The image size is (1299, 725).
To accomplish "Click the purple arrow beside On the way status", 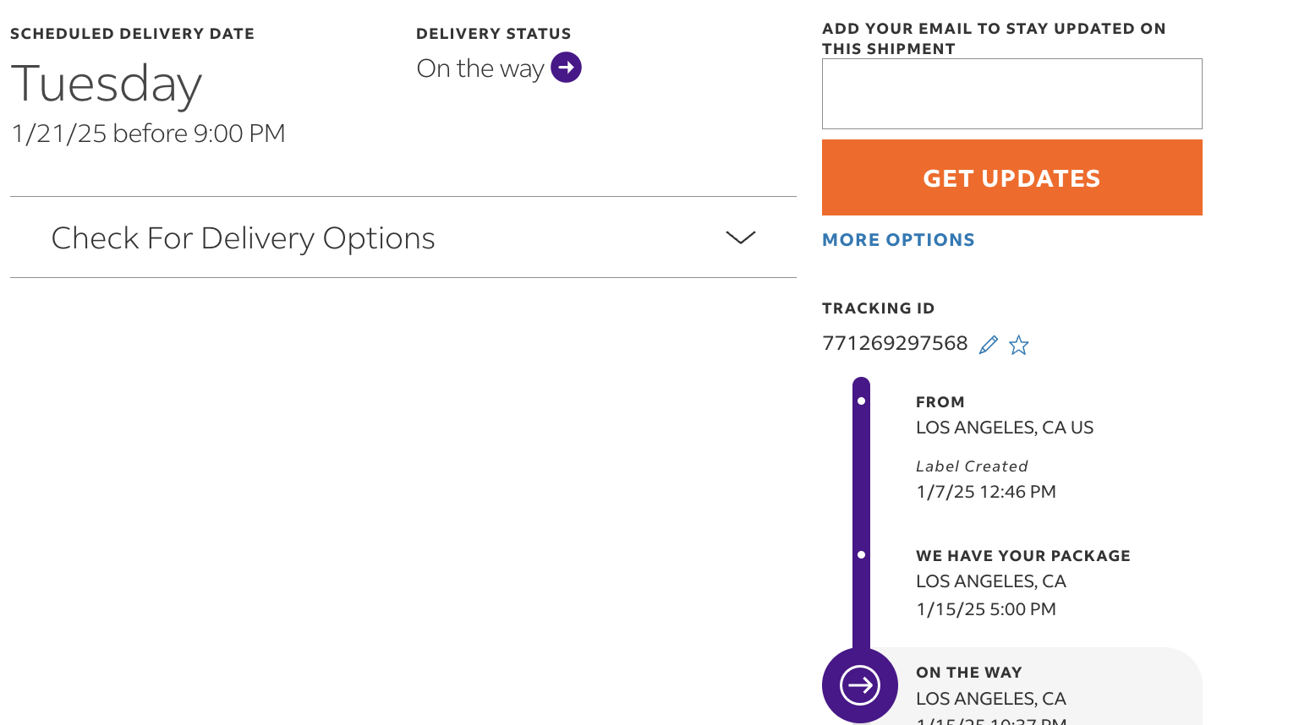I will pyautogui.click(x=566, y=68).
